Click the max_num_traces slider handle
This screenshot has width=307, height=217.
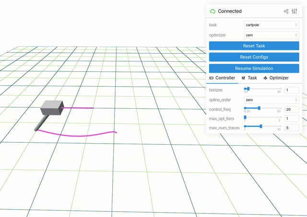coord(260,126)
